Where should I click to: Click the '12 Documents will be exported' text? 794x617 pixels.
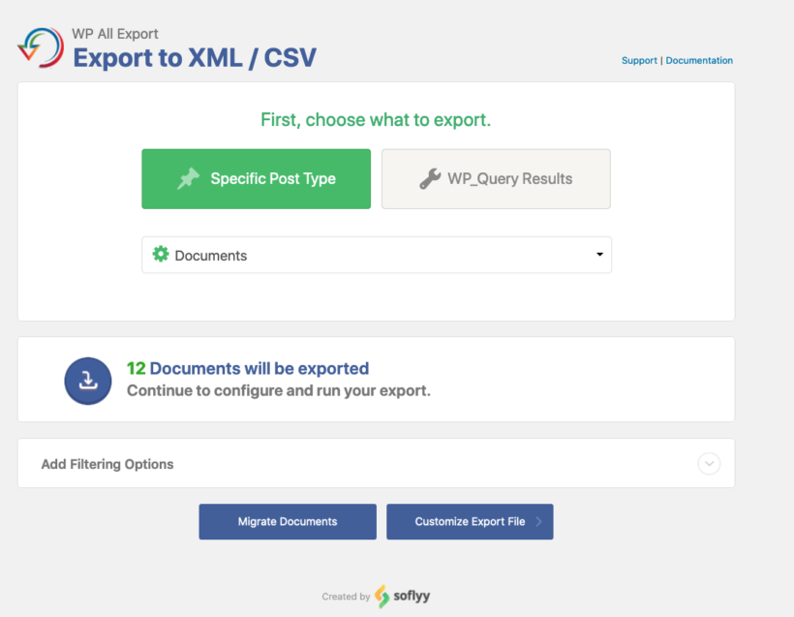[x=248, y=369]
